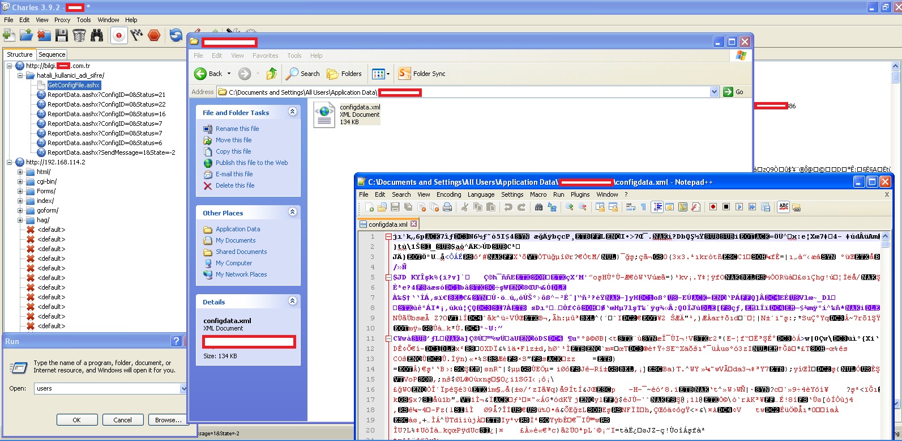
Task: Open Favorites menu in Explorer window
Action: tap(265, 56)
